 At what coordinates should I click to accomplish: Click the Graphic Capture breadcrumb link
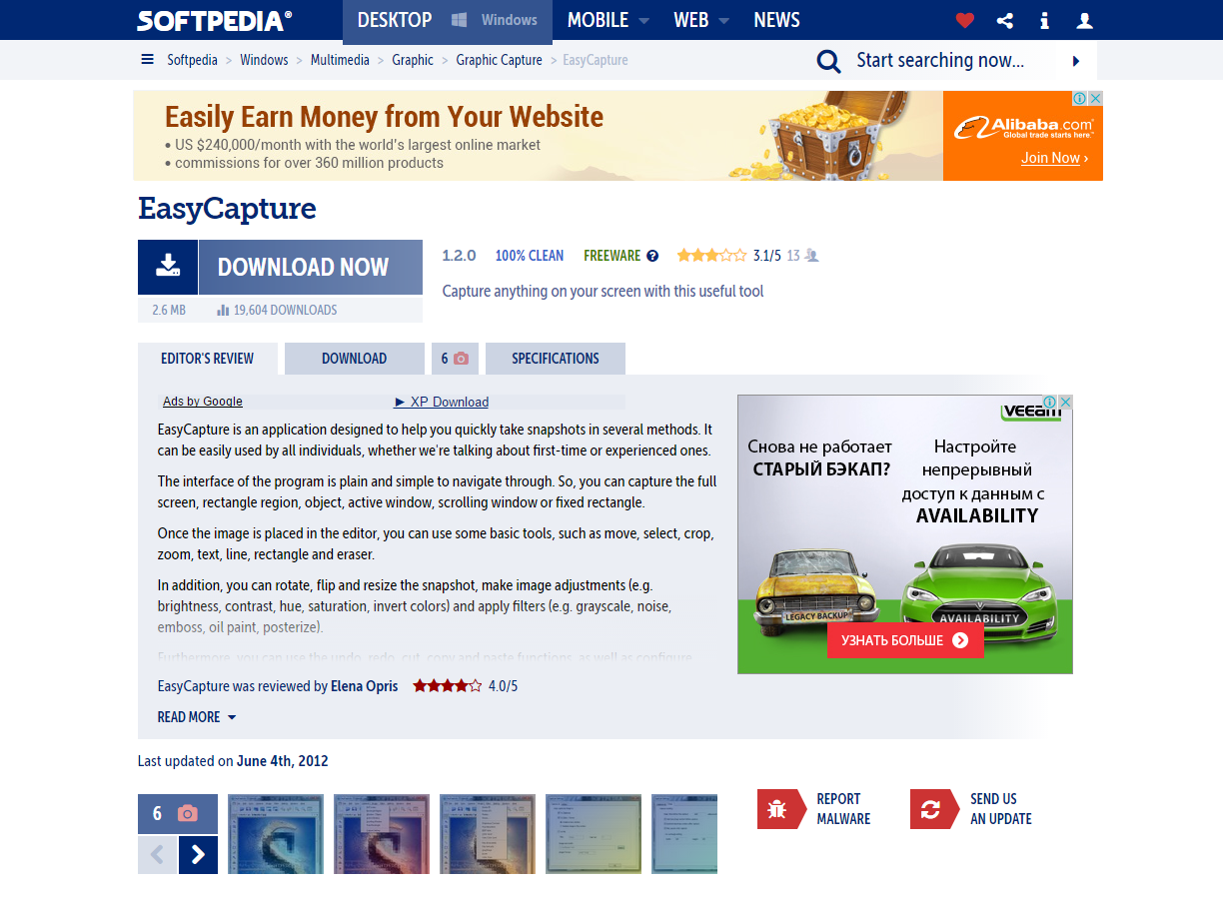[x=499, y=60]
